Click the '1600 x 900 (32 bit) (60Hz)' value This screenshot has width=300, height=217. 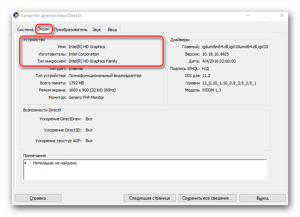[92, 90]
